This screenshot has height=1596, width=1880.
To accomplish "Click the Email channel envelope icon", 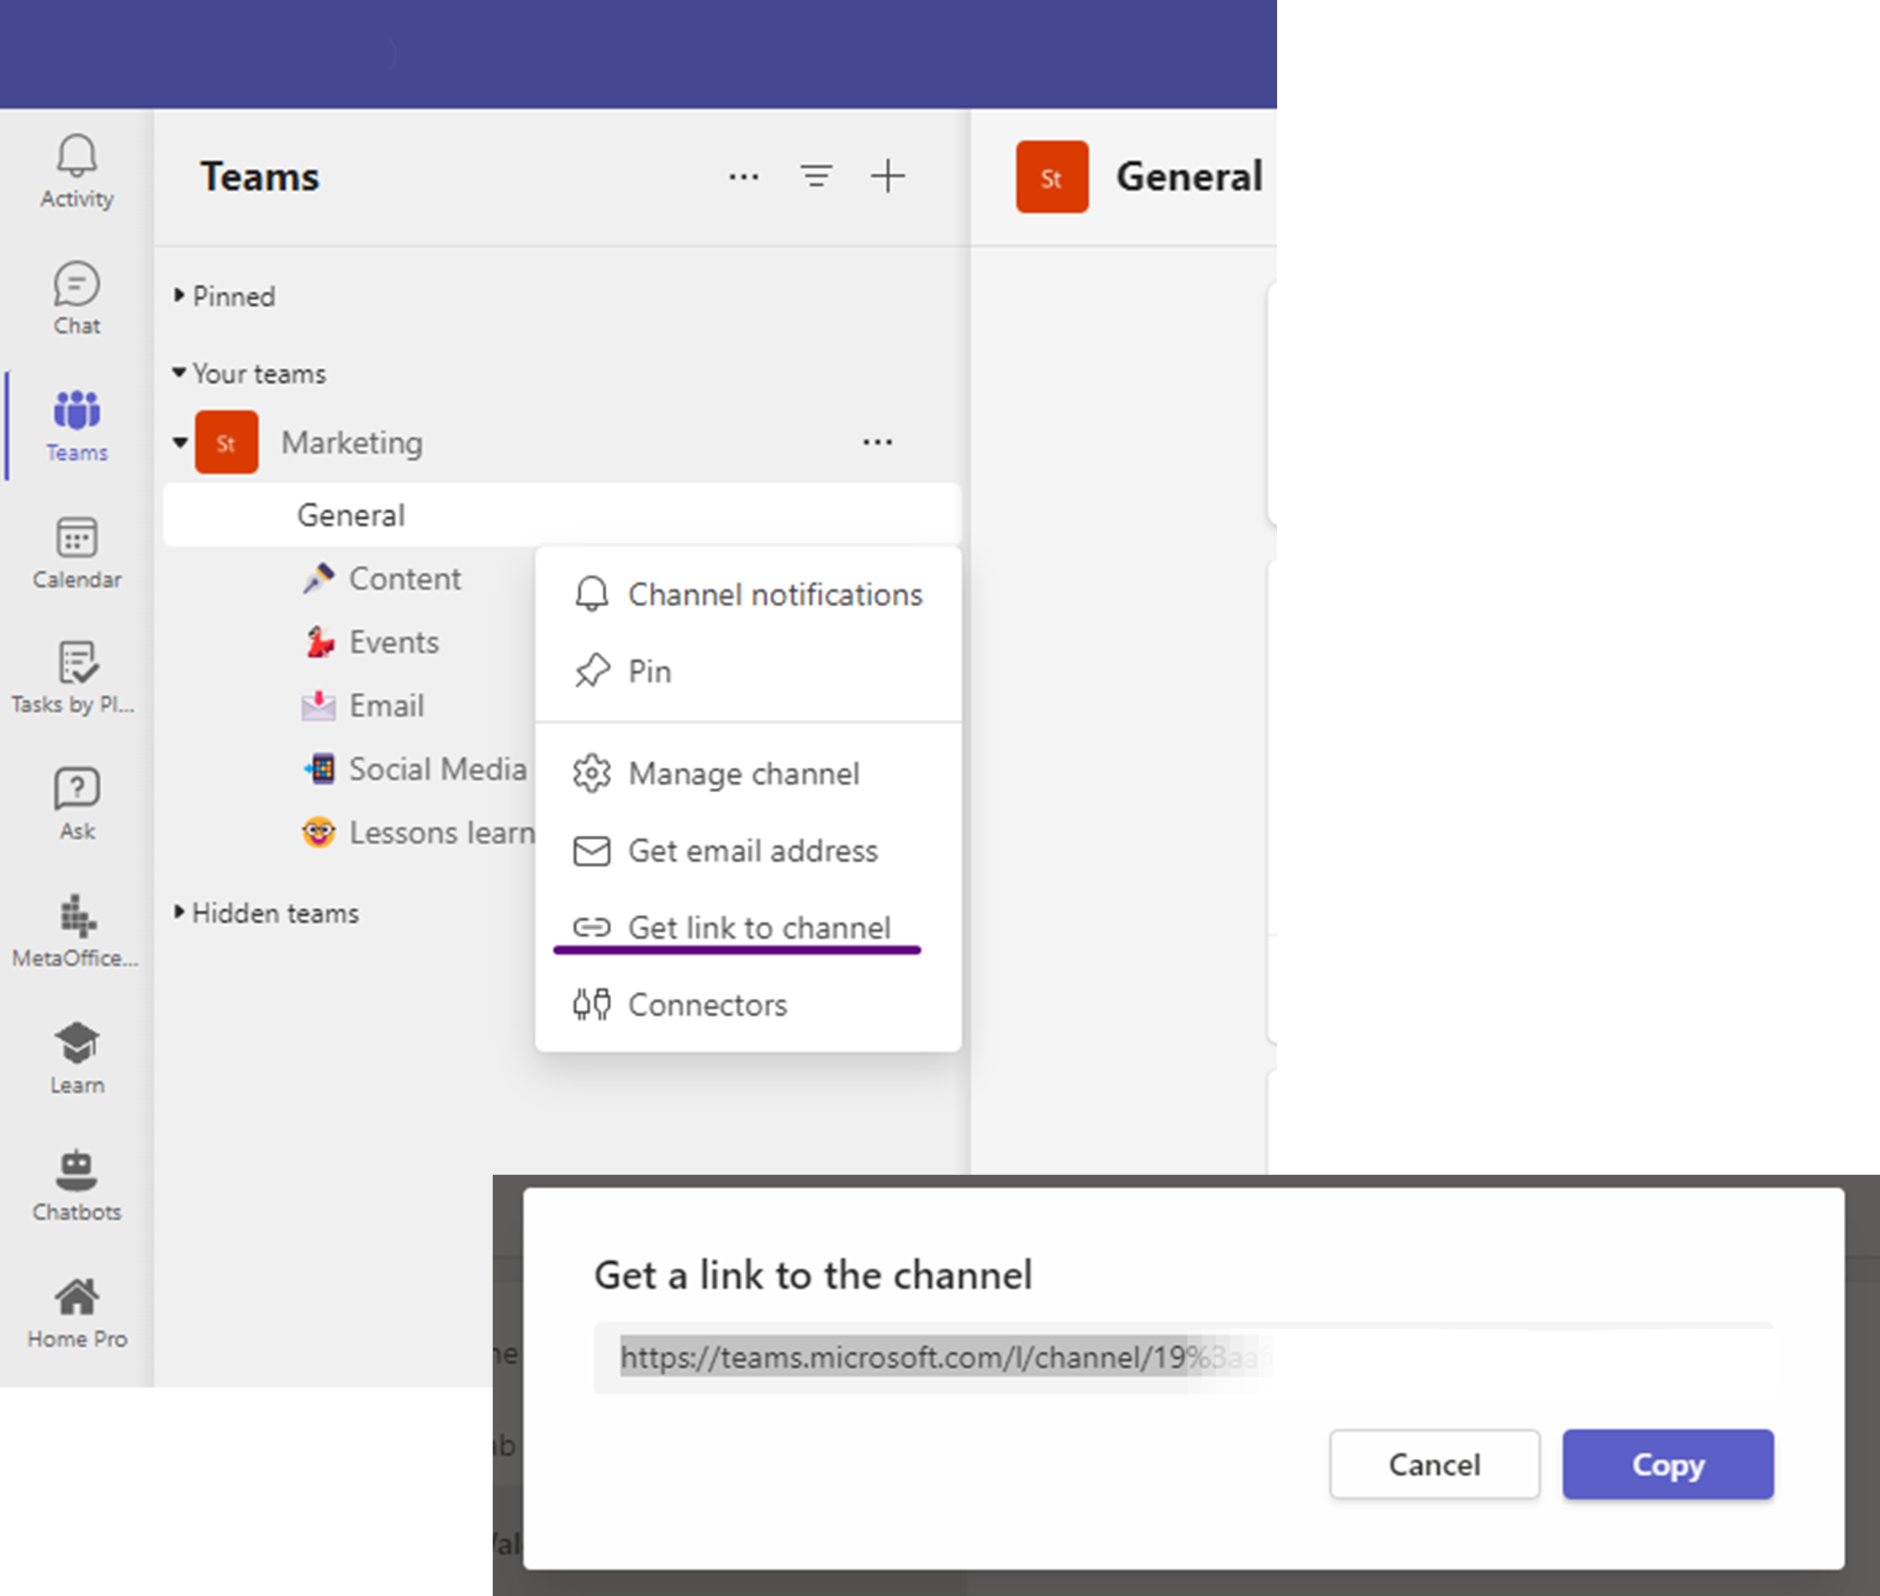I will 319,705.
